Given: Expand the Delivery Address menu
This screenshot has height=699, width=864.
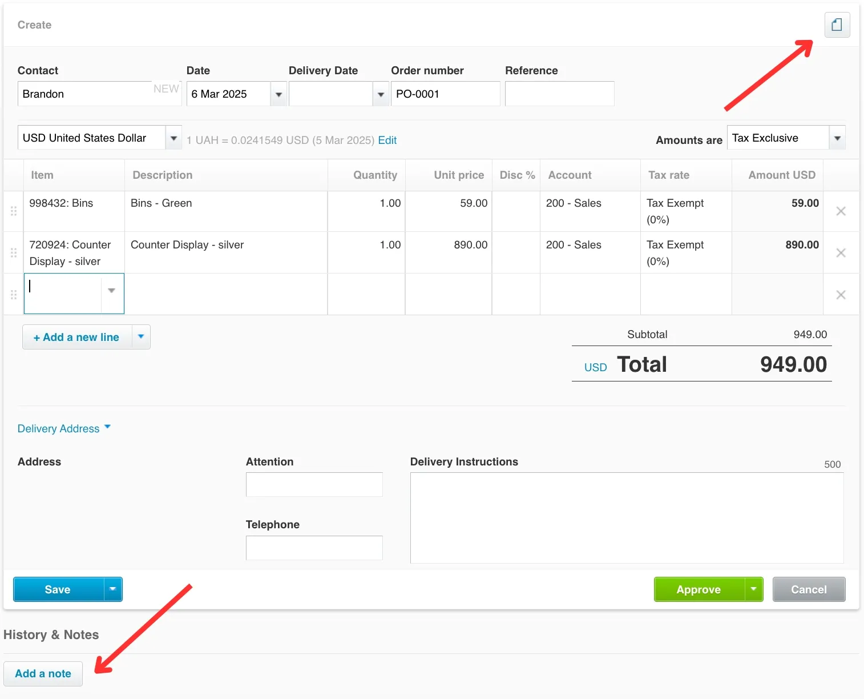Looking at the screenshot, I should point(64,428).
